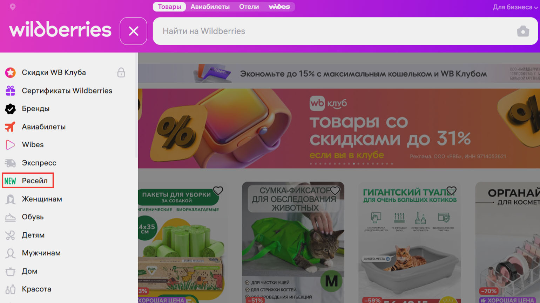Click the Обувь shoe icon
This screenshot has width=540, height=303.
[x=11, y=217]
